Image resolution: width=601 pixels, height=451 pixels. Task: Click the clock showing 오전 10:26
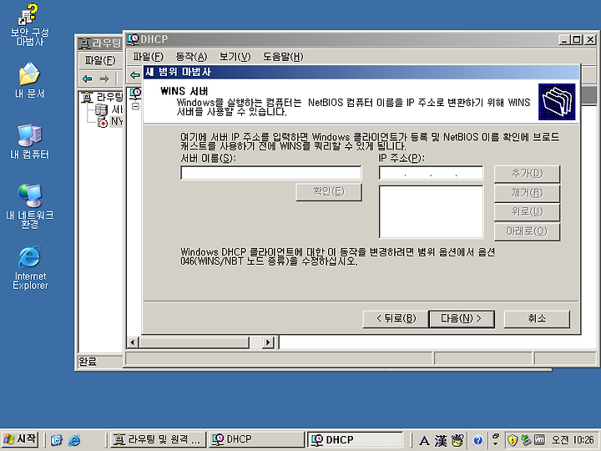573,440
